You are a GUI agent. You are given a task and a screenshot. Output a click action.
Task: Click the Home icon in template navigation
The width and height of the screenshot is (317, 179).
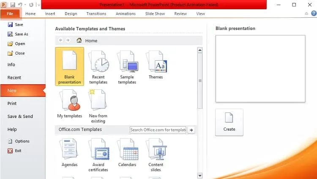point(79,40)
